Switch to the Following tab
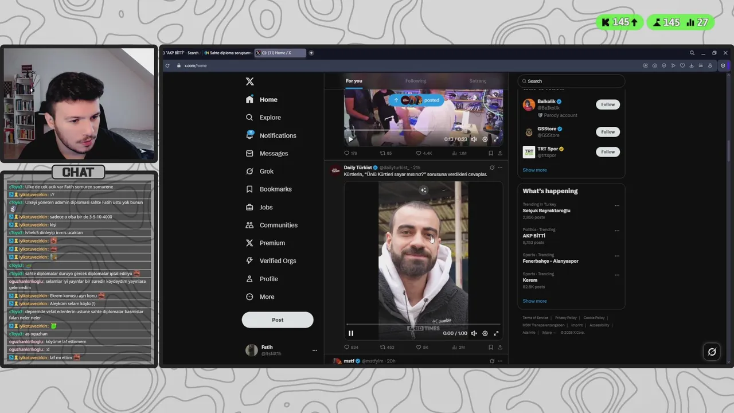The image size is (734, 413). coord(416,81)
